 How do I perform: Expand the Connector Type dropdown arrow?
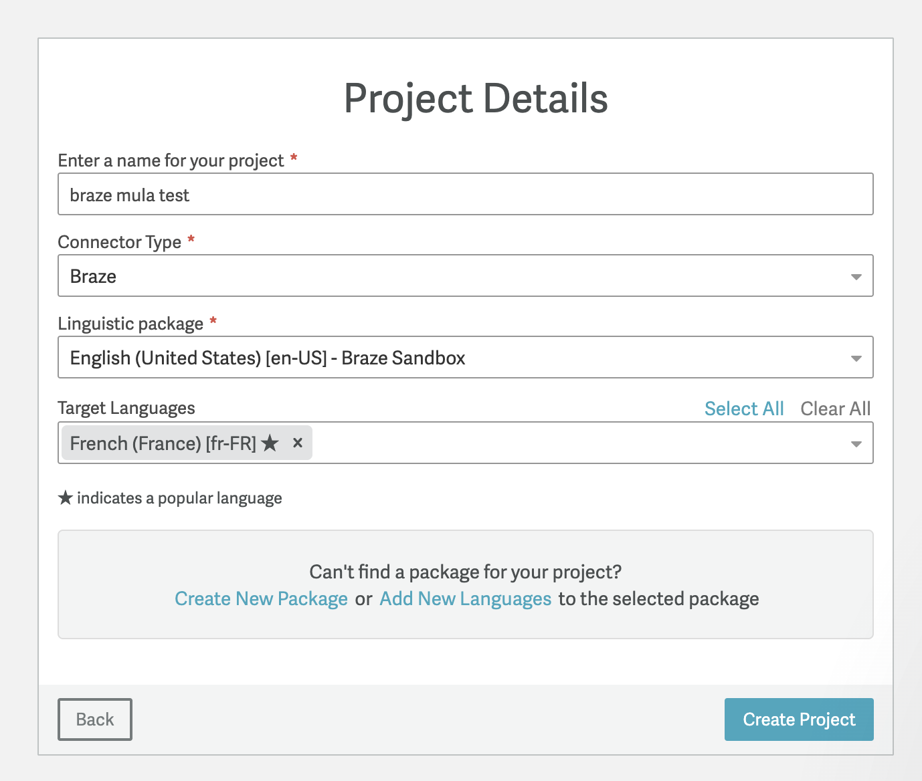pos(856,277)
